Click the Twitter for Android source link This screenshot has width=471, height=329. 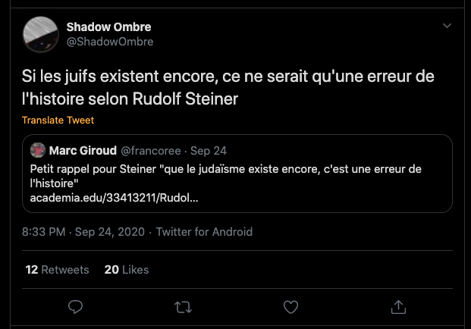click(204, 232)
